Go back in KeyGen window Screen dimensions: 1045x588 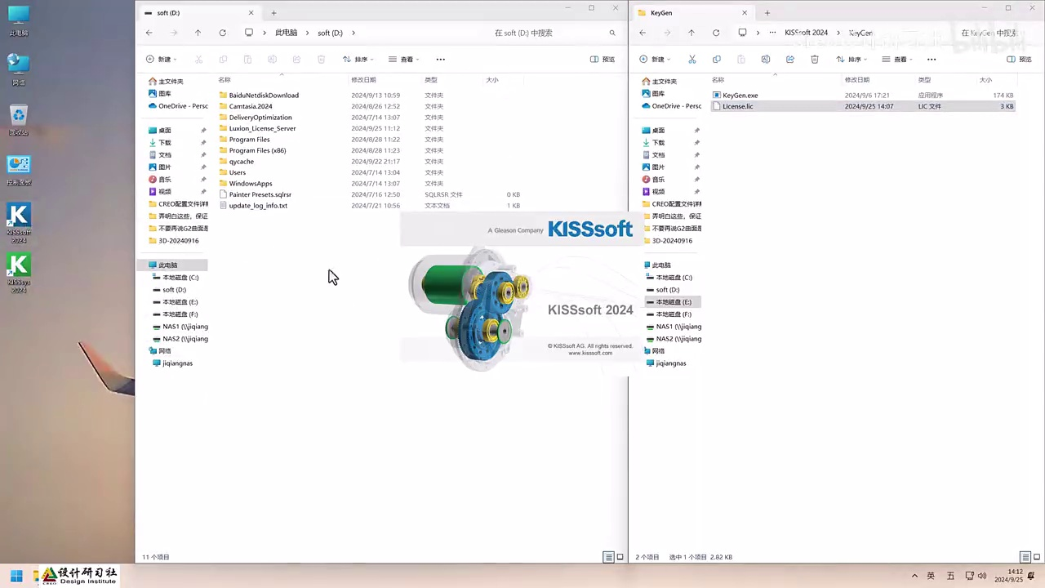coord(643,33)
